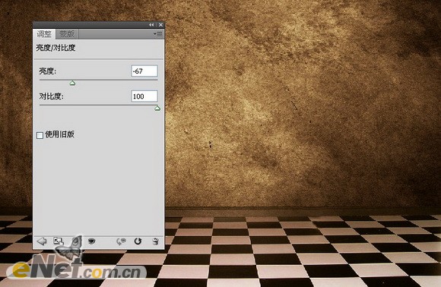Image resolution: width=441 pixels, height=287 pixels.
Task: View previous state icon in panel footer
Action: [121, 241]
